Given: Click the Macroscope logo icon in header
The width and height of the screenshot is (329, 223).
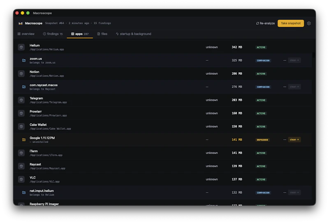Looking at the screenshot, I should click(20, 23).
